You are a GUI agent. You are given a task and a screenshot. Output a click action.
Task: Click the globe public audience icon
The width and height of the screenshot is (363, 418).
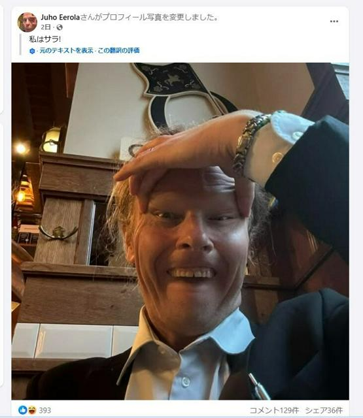pyautogui.click(x=60, y=27)
